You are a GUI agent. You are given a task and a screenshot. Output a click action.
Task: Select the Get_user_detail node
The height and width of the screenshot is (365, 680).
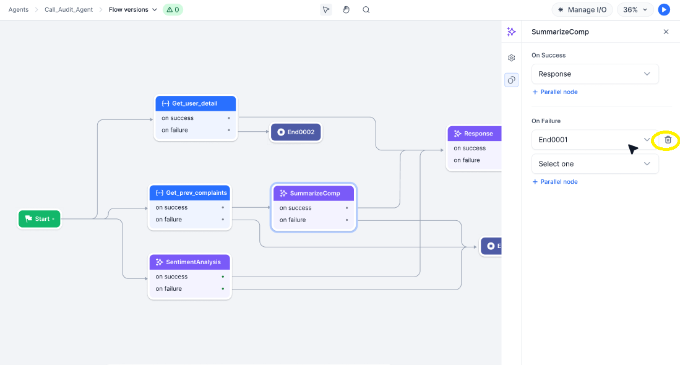coord(196,103)
